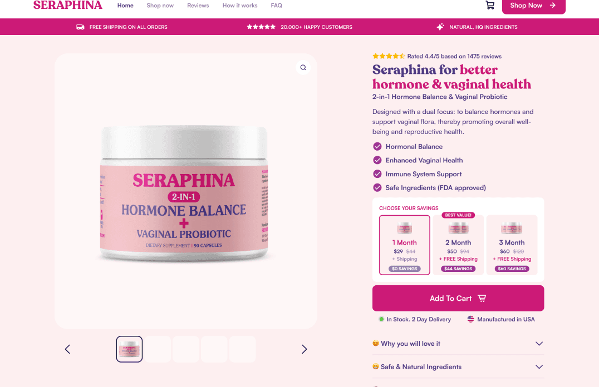This screenshot has height=387, width=599.
Task: Open the Reviews menu item
Action: pos(198,6)
